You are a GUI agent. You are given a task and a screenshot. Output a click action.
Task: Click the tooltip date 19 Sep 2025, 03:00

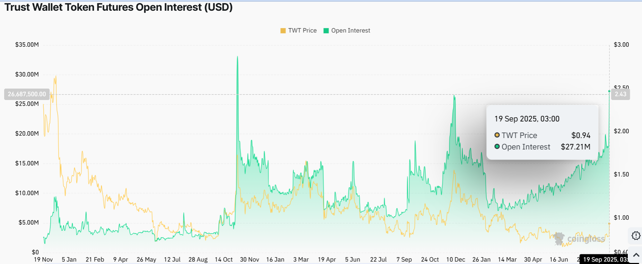point(527,119)
